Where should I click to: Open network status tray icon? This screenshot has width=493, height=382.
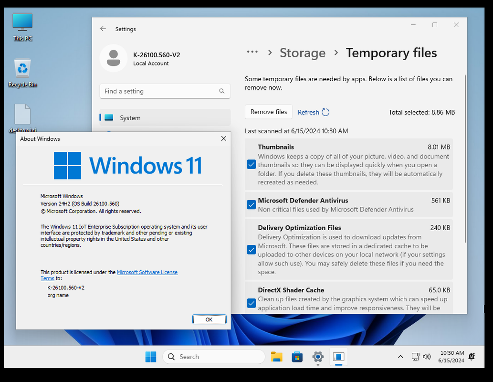(x=415, y=357)
